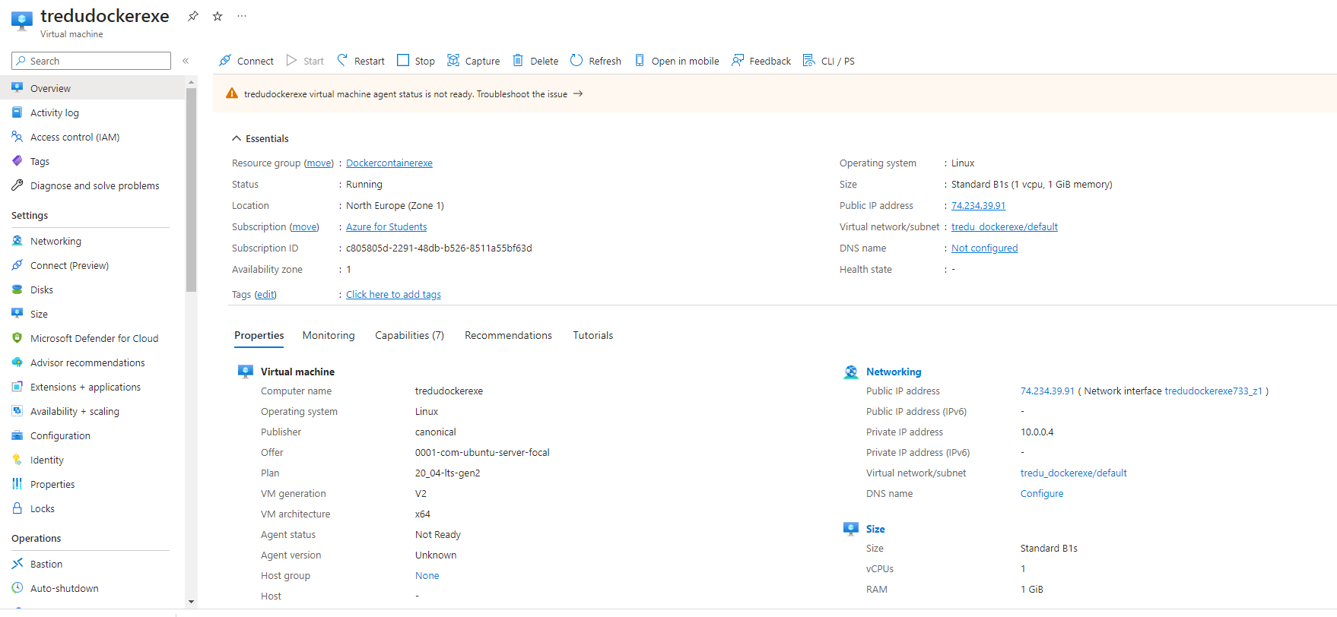This screenshot has height=617, width=1337.
Task: Mark resource as favorite with the star icon
Action: click(218, 16)
